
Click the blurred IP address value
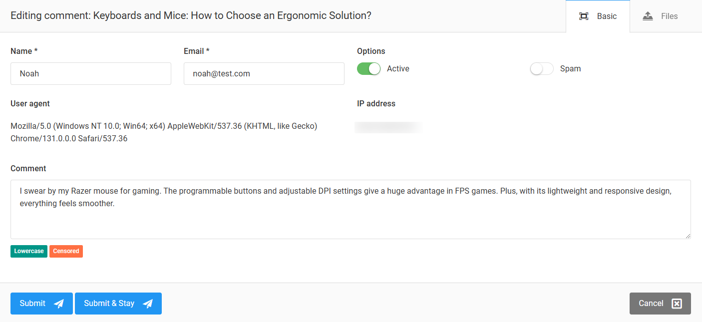[388, 127]
